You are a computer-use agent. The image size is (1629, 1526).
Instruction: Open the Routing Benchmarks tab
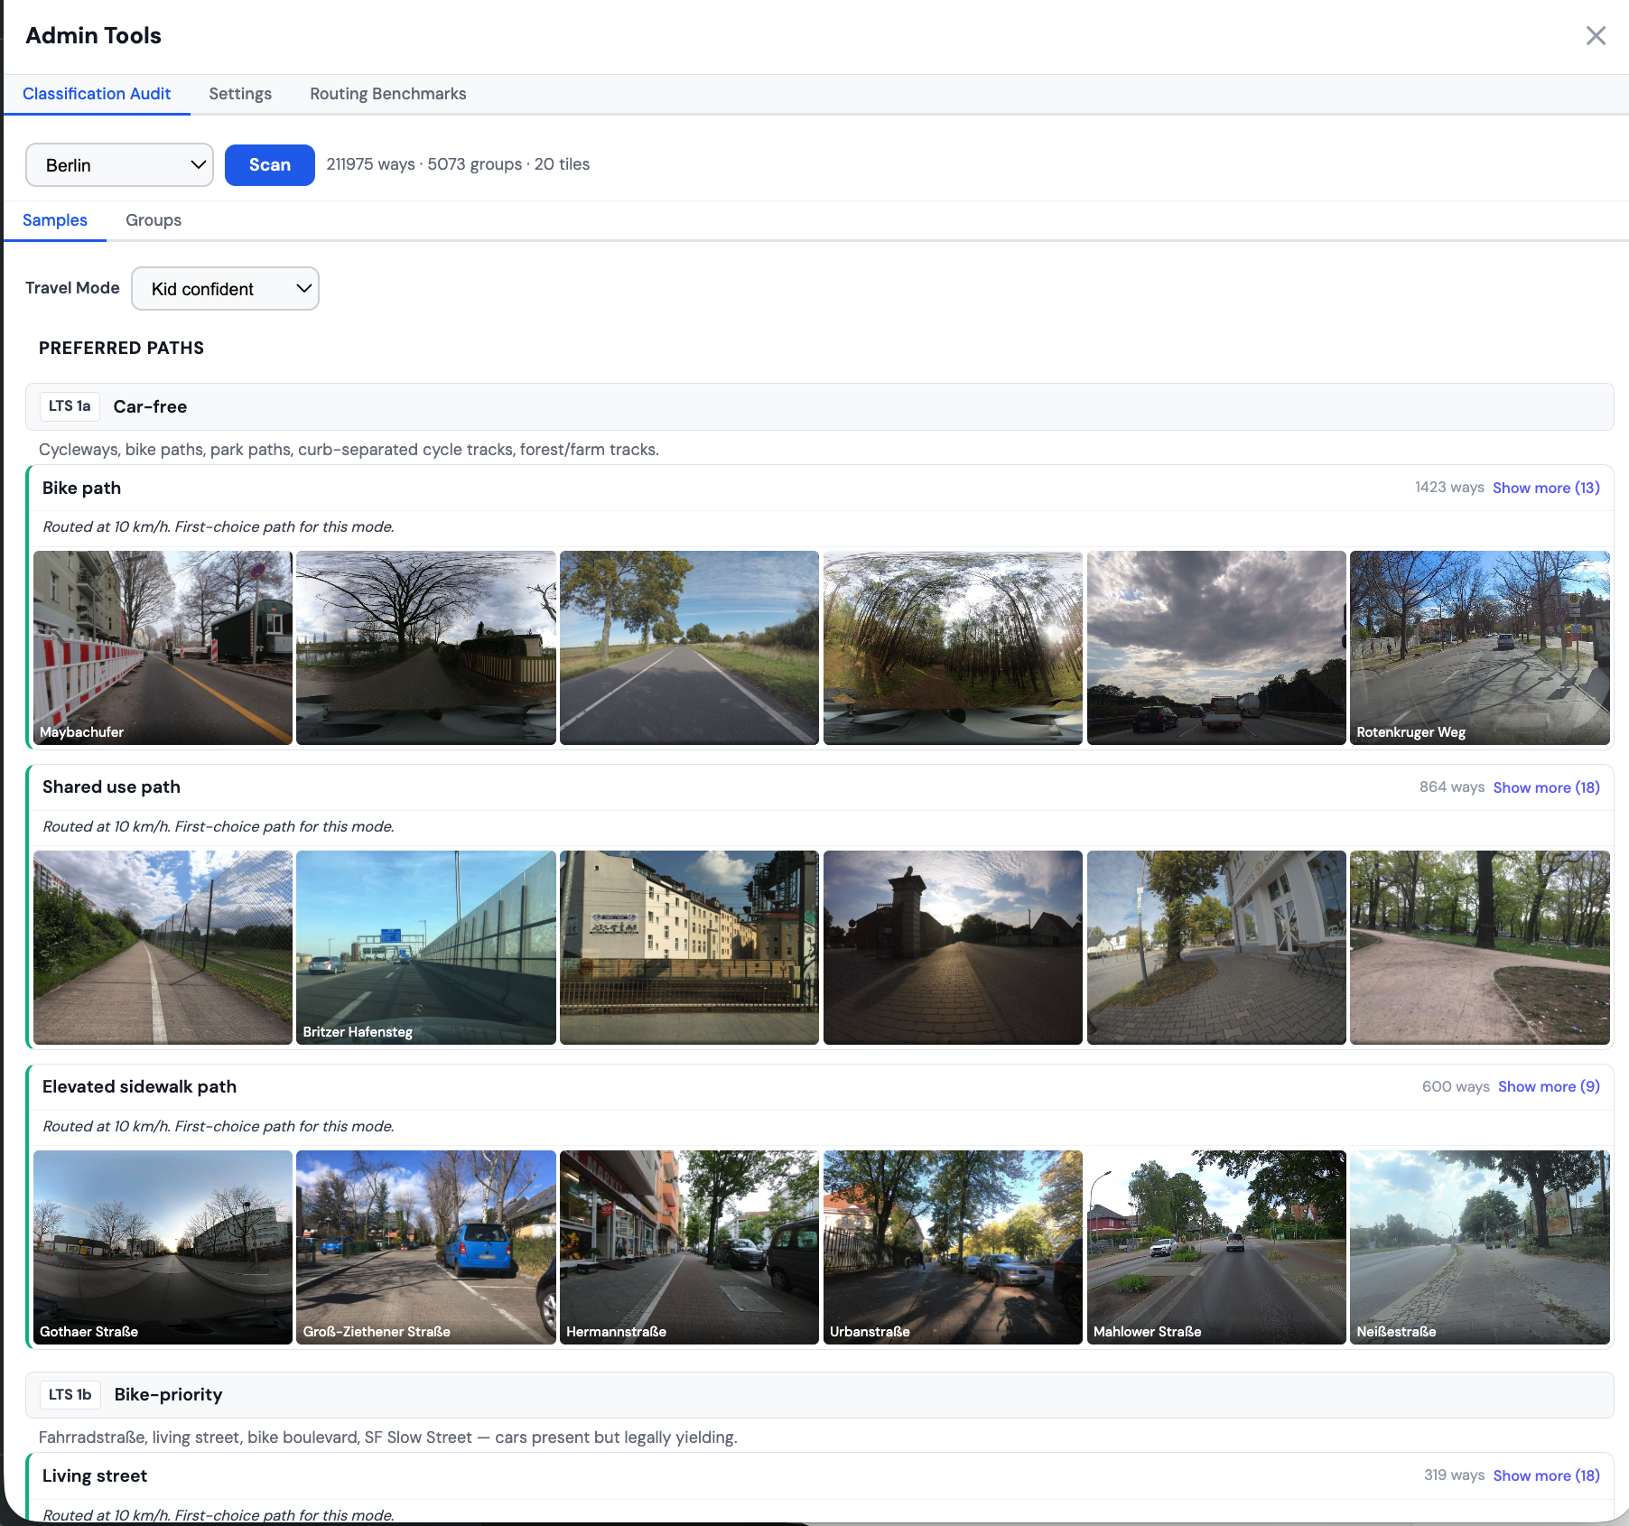pos(387,94)
